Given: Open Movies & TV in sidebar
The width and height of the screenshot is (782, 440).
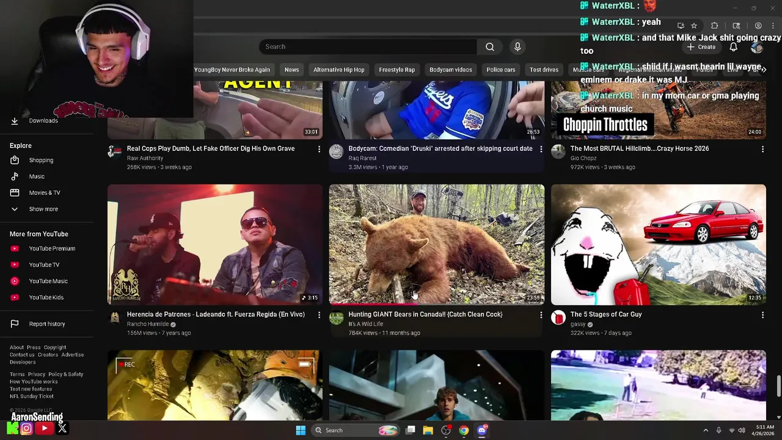Looking at the screenshot, I should click(45, 193).
